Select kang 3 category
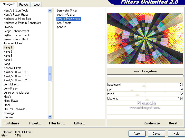The width and height of the screenshot is (185, 138). coord(8,56)
